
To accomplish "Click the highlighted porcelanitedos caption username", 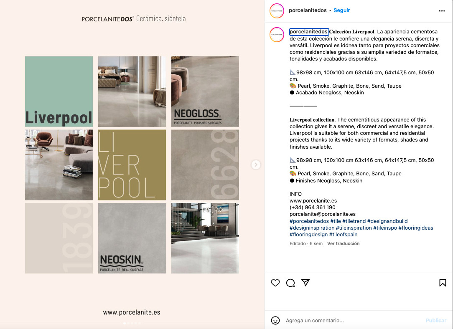I will click(309, 31).
